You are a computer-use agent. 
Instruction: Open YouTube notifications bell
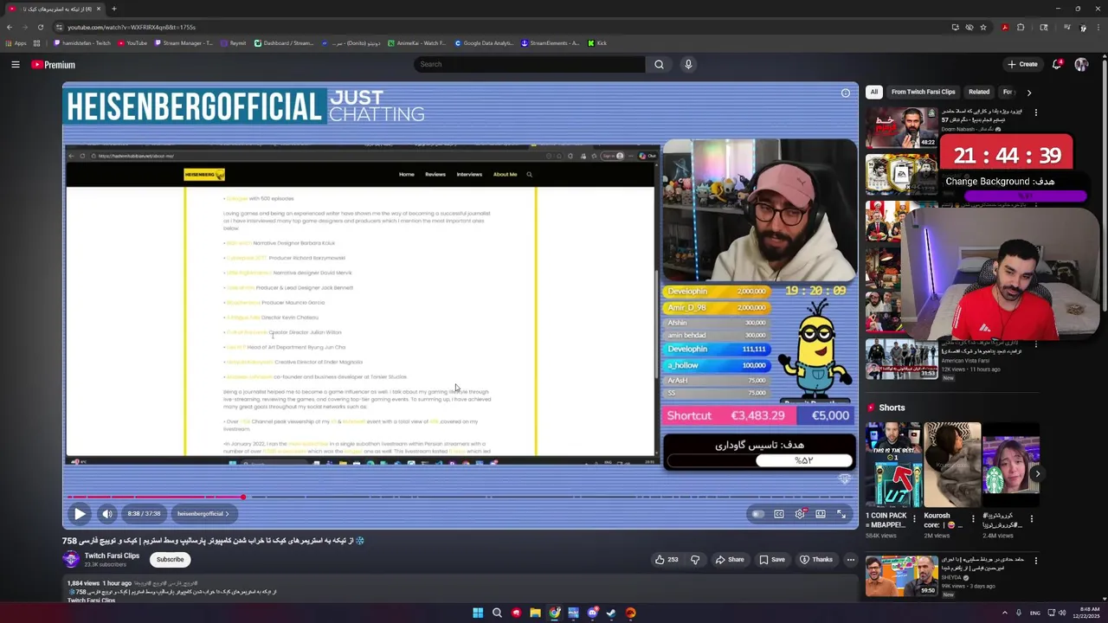[x=1057, y=64]
